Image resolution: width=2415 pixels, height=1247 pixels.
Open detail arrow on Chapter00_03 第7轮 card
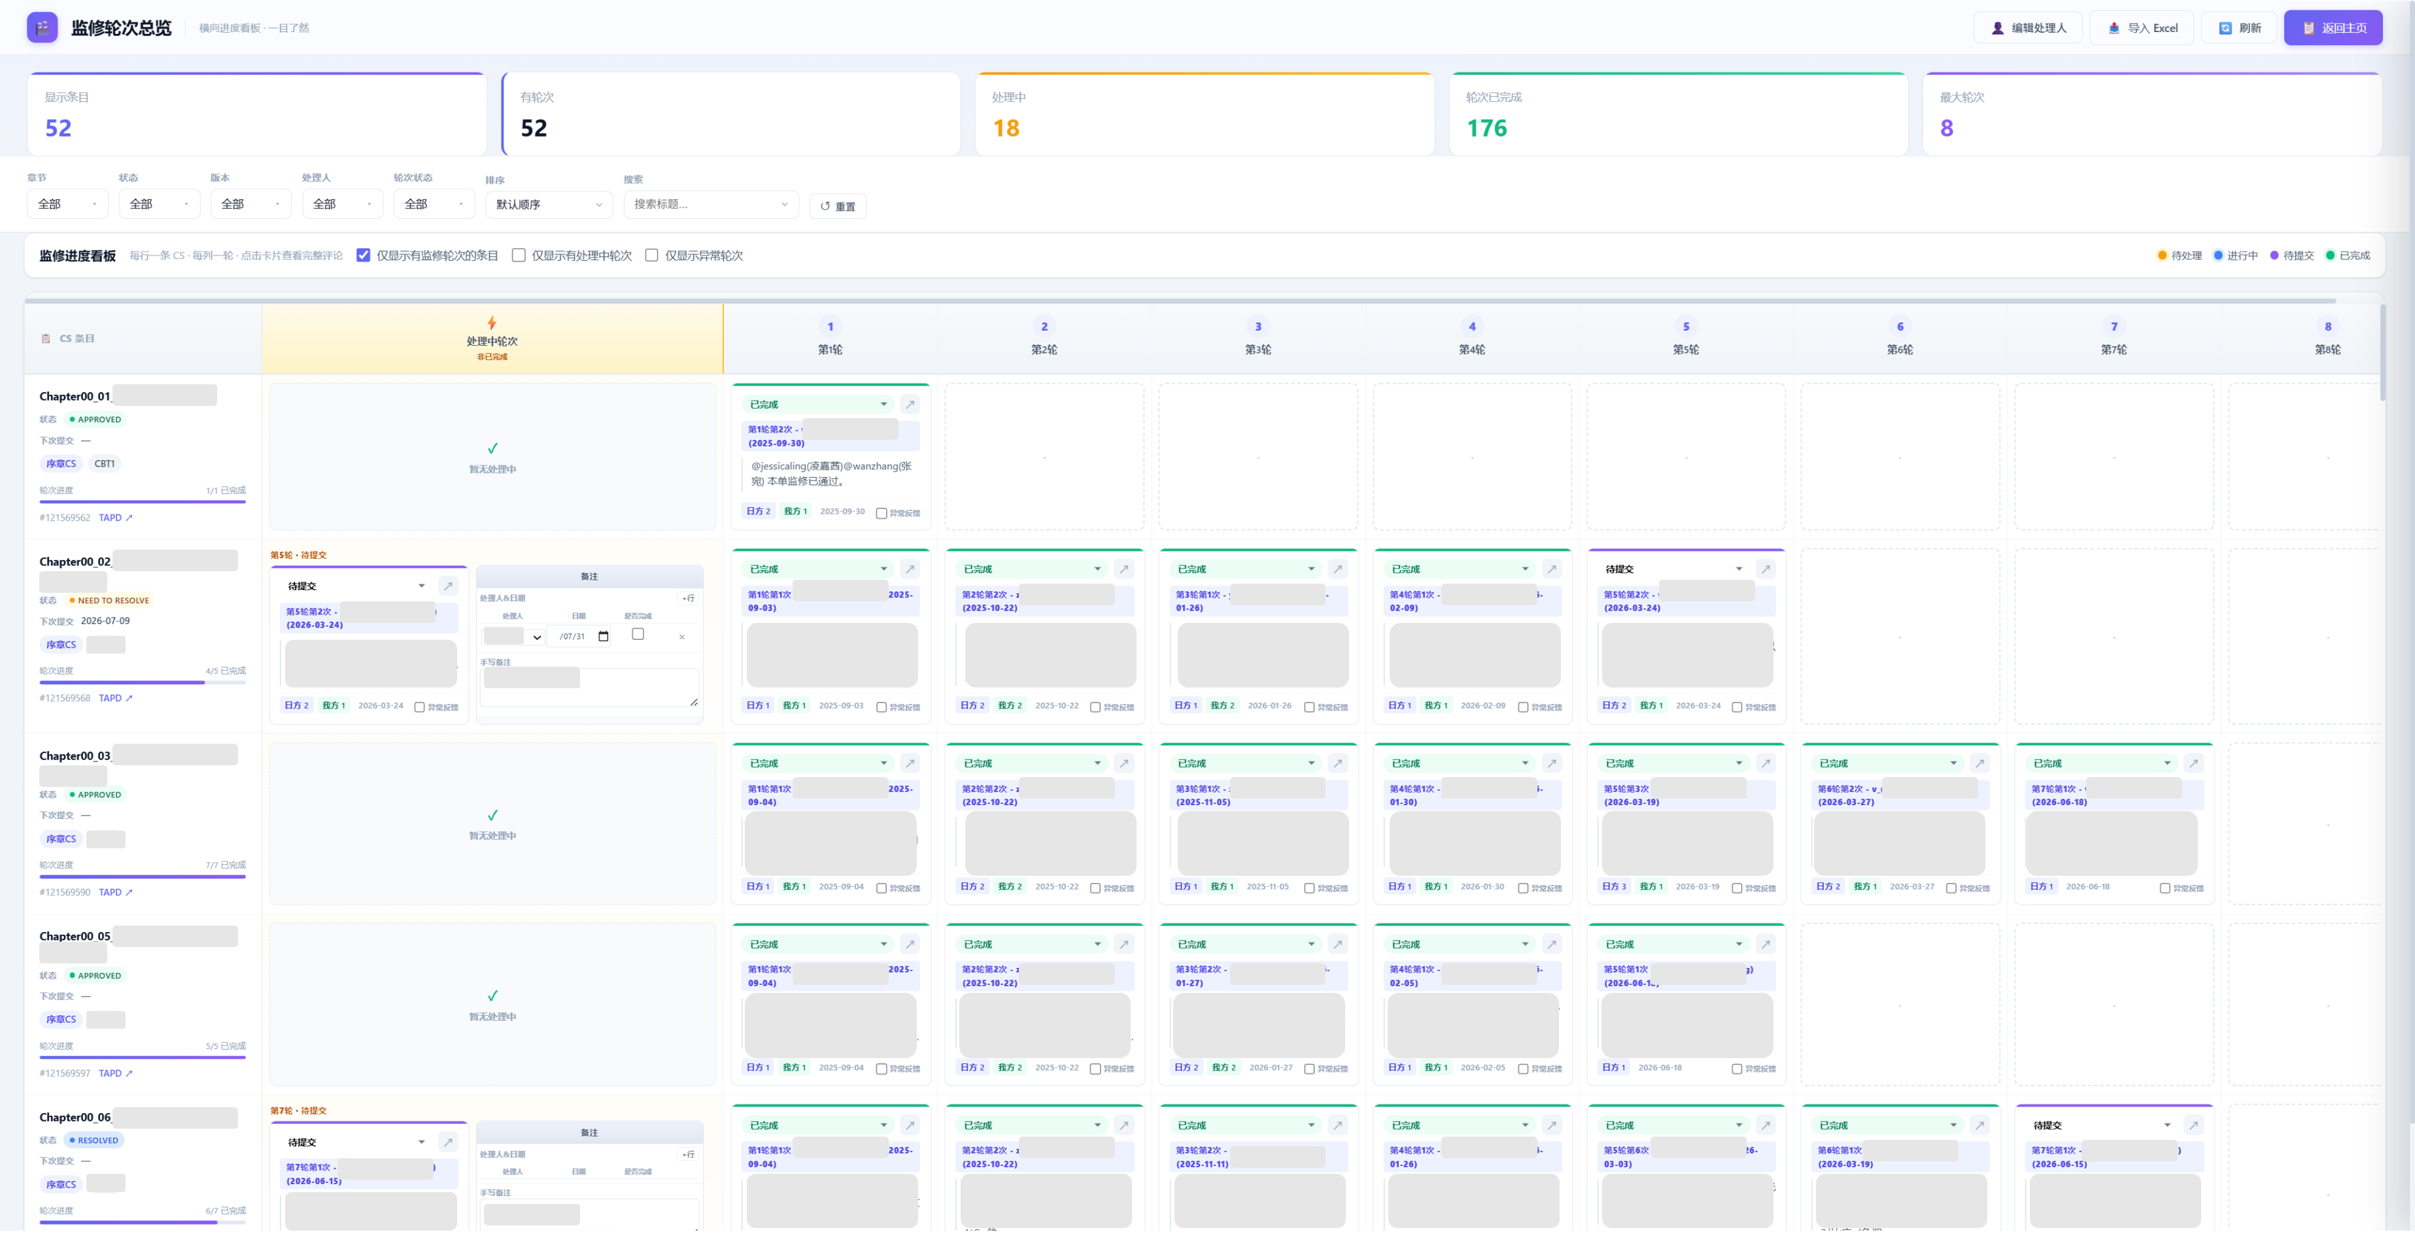[2193, 763]
